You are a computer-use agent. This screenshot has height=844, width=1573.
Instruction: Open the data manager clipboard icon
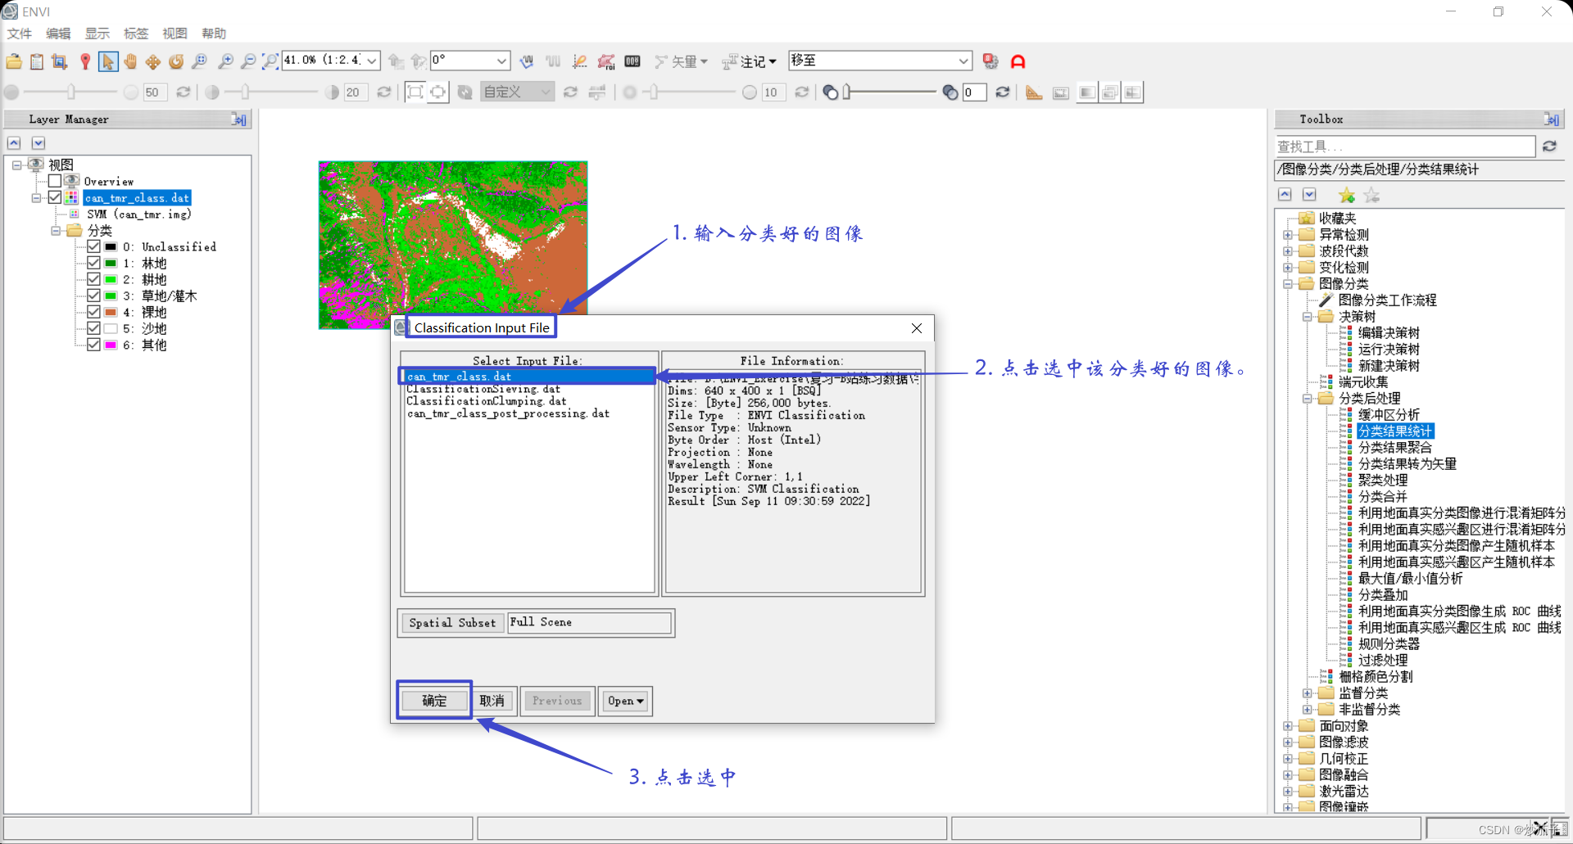[37, 61]
